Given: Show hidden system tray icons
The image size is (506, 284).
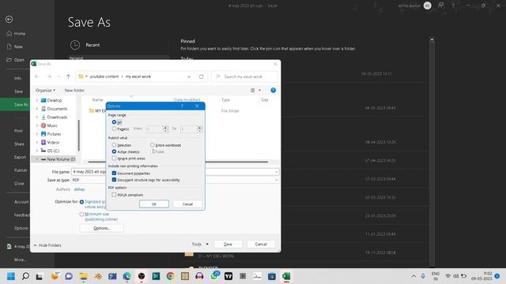Looking at the screenshot, I should pos(413,276).
